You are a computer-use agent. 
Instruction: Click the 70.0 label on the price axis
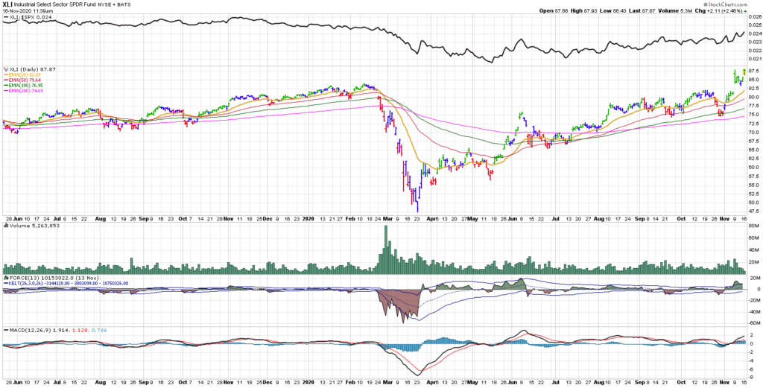(753, 132)
